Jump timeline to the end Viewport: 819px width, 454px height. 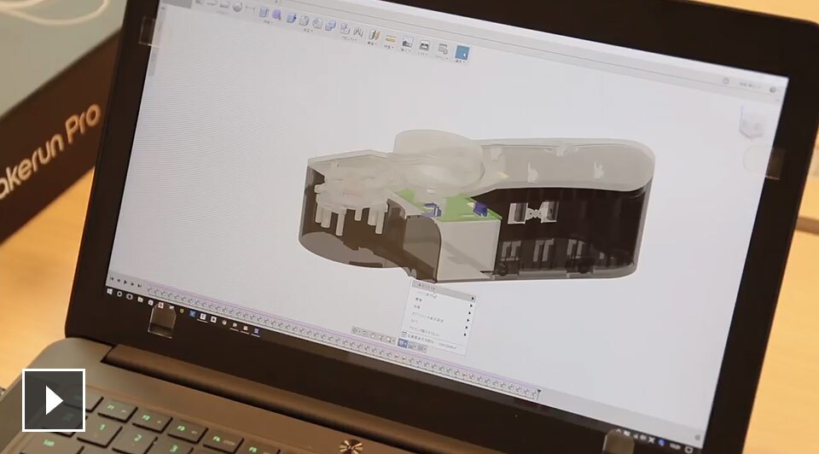139,286
